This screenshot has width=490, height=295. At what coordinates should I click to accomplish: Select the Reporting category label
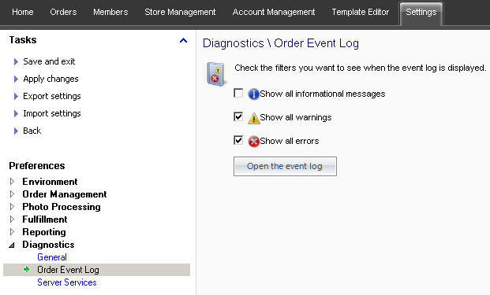[x=44, y=232]
